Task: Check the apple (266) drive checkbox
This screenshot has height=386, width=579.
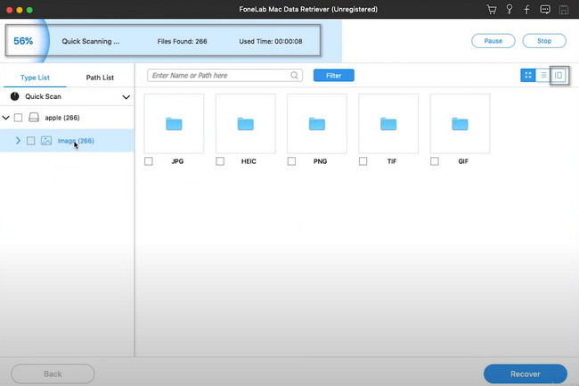Action: click(x=18, y=118)
